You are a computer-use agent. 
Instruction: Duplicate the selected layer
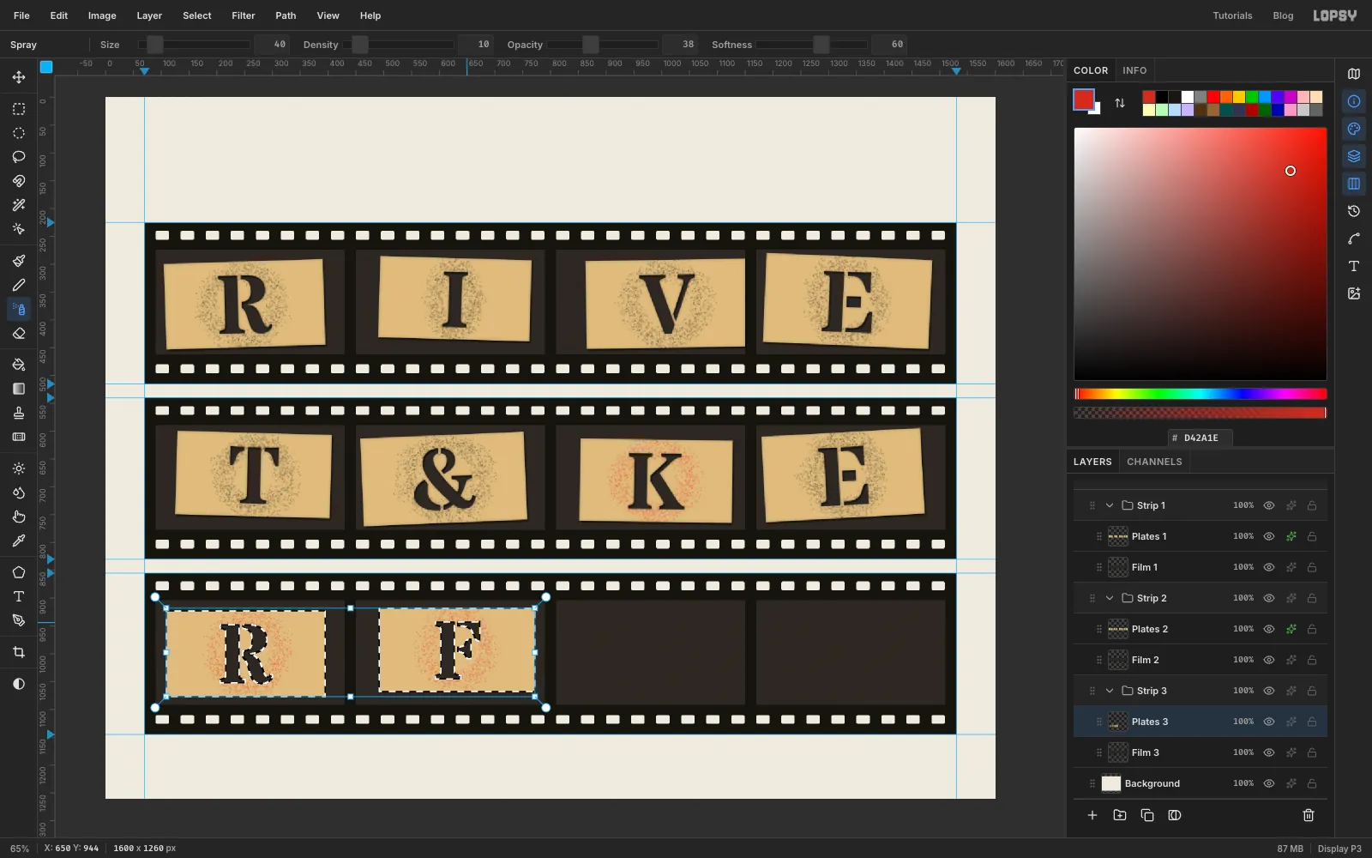tap(1147, 815)
